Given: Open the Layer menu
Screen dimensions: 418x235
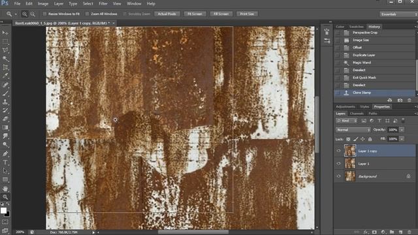Looking at the screenshot, I should 59,4.
